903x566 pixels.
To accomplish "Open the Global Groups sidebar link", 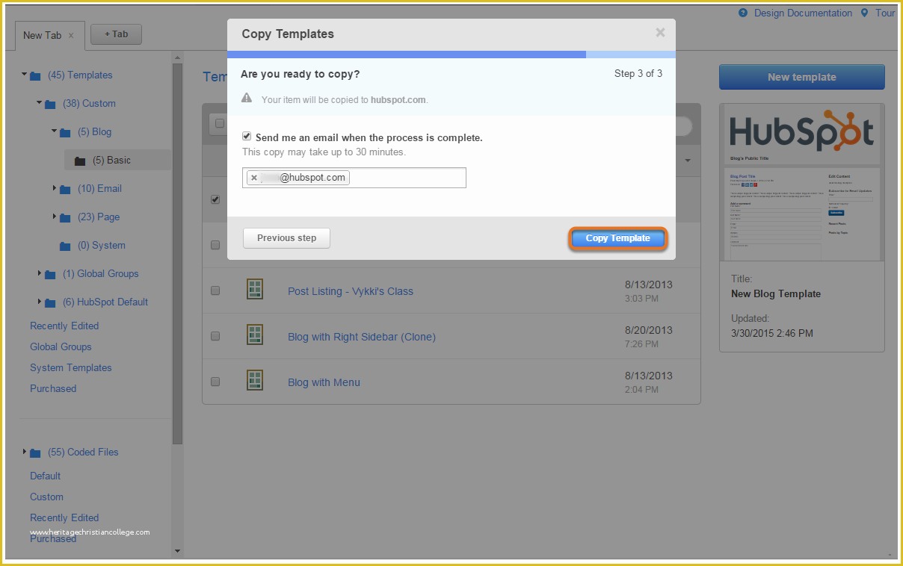I will pos(61,346).
